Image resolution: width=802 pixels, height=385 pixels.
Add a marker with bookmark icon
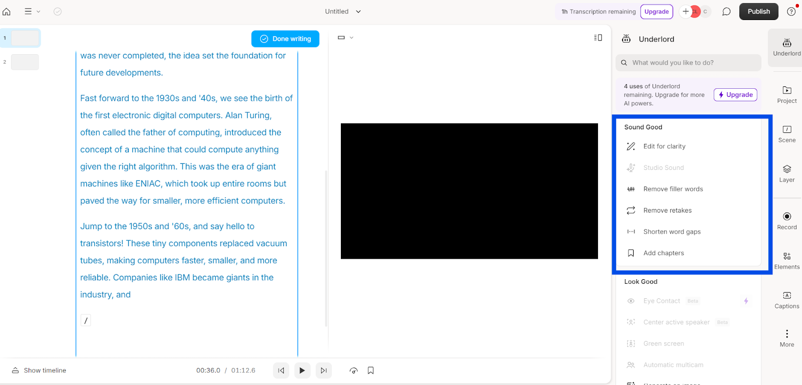(x=371, y=370)
